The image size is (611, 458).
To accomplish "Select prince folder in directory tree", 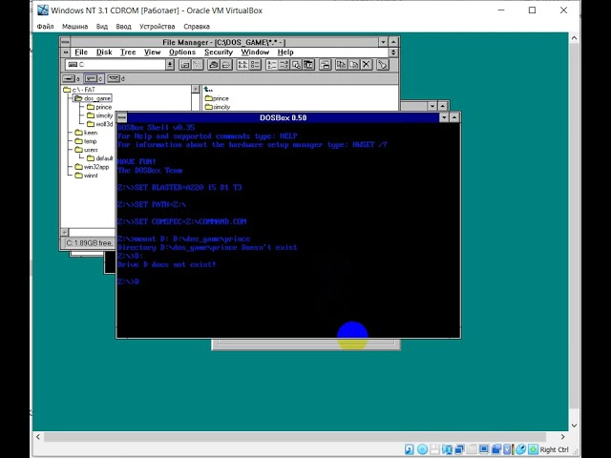I will tap(99, 107).
